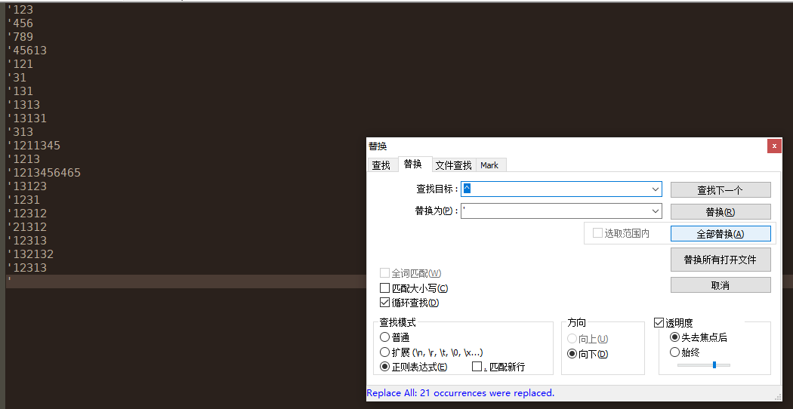Click the editor line '132132
Screen dimensions: 793x409
30,254
